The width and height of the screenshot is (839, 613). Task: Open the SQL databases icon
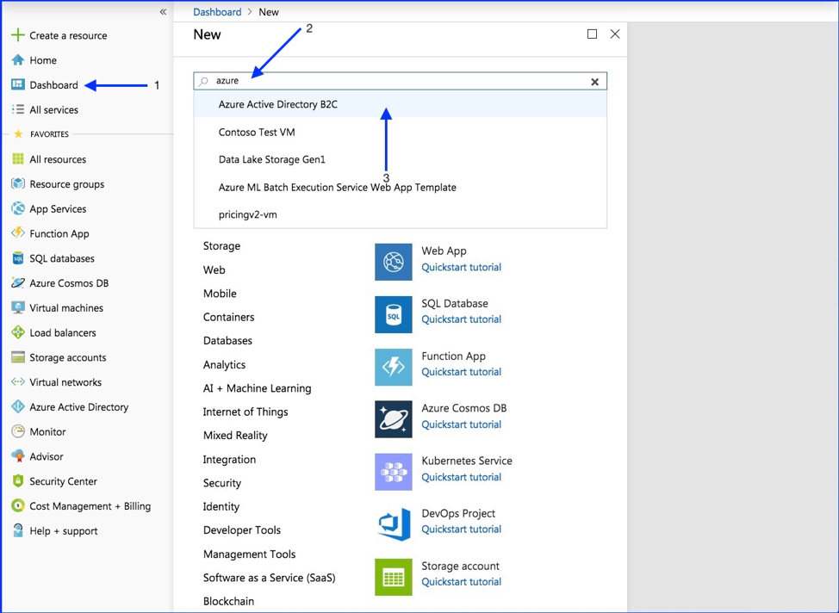pyautogui.click(x=17, y=258)
